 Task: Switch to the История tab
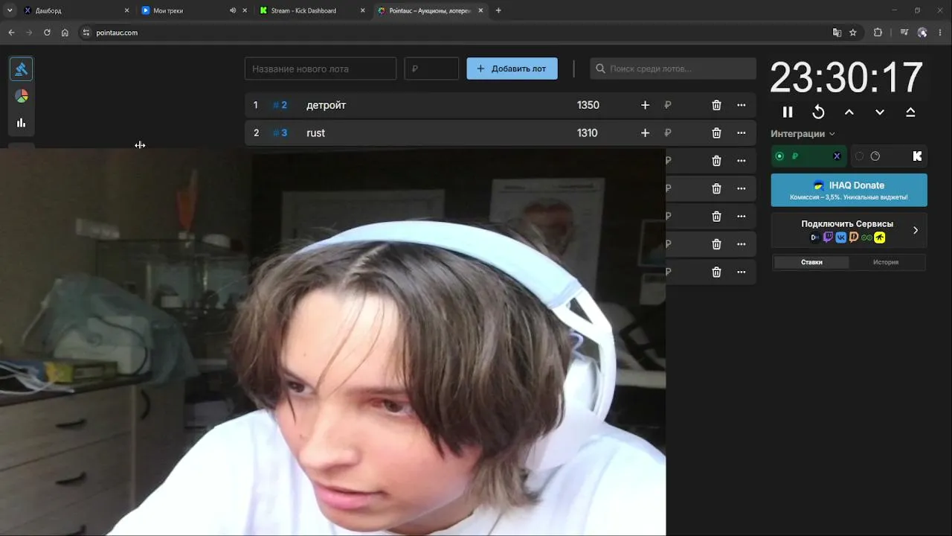pyautogui.click(x=886, y=262)
